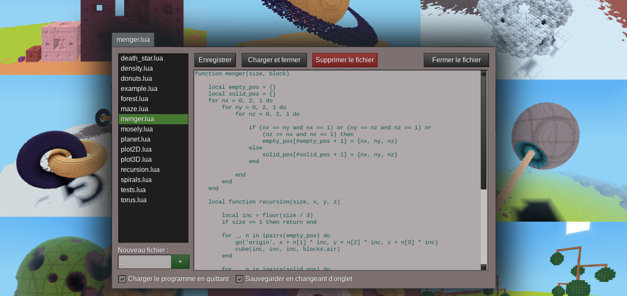The width and height of the screenshot is (627, 296).
Task: Click the 'function menger(size, block)' code line
Action: coord(242,73)
